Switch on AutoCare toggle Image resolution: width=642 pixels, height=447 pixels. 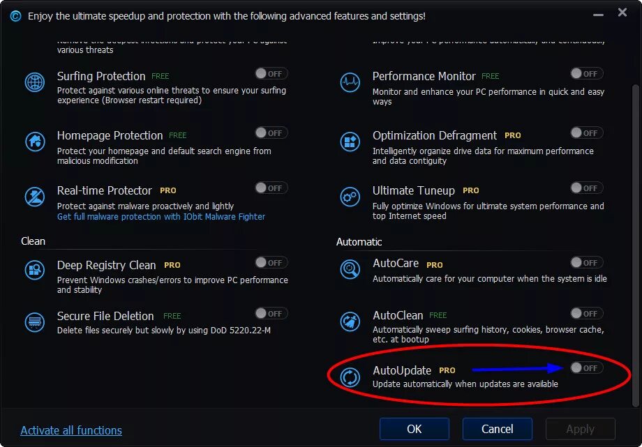click(x=587, y=262)
